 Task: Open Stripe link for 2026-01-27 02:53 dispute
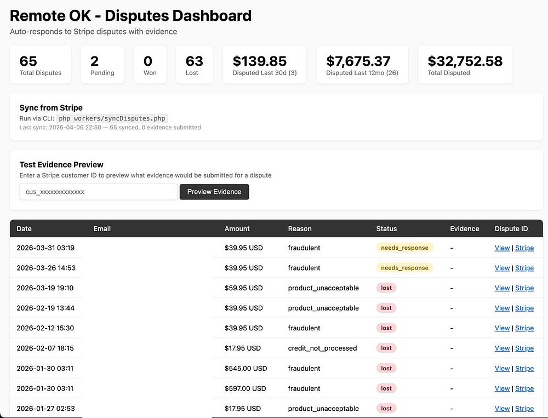point(524,409)
